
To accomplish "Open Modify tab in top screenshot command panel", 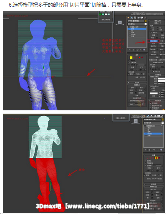I will pyautogui.click(x=131, y=17).
